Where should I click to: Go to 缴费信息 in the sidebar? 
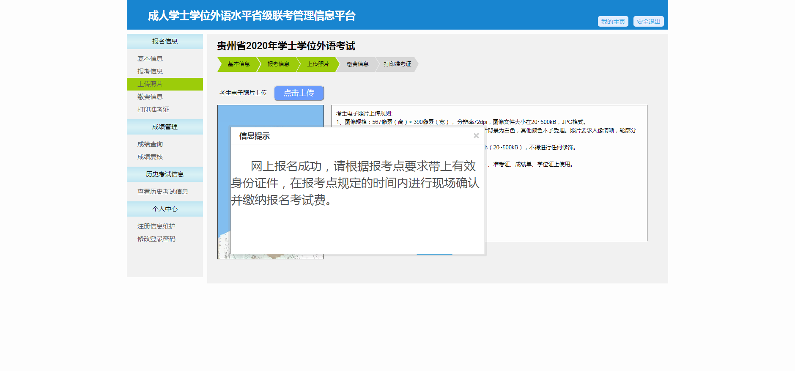[x=150, y=97]
